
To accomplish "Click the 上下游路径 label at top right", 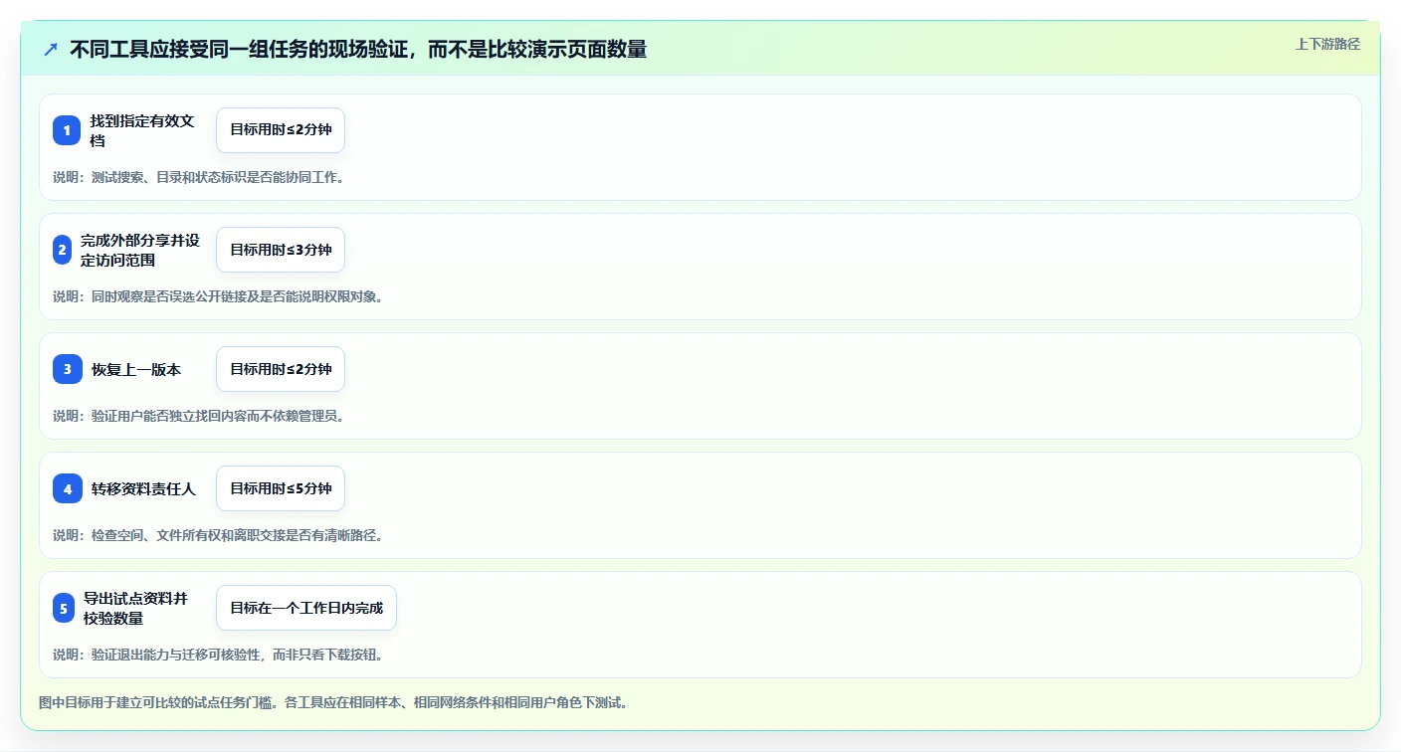I will tap(1327, 44).
